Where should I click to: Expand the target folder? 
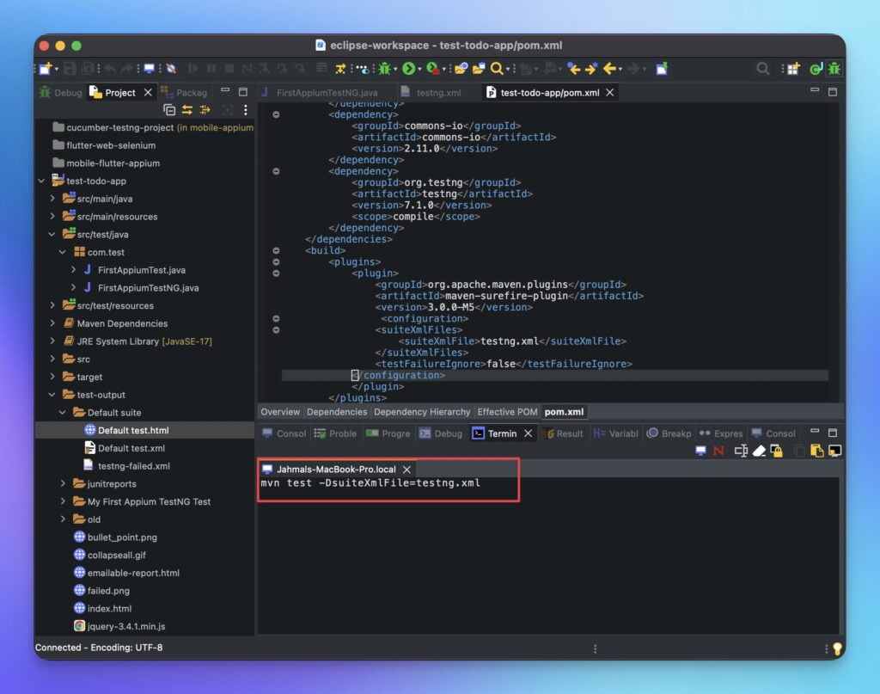click(x=52, y=377)
